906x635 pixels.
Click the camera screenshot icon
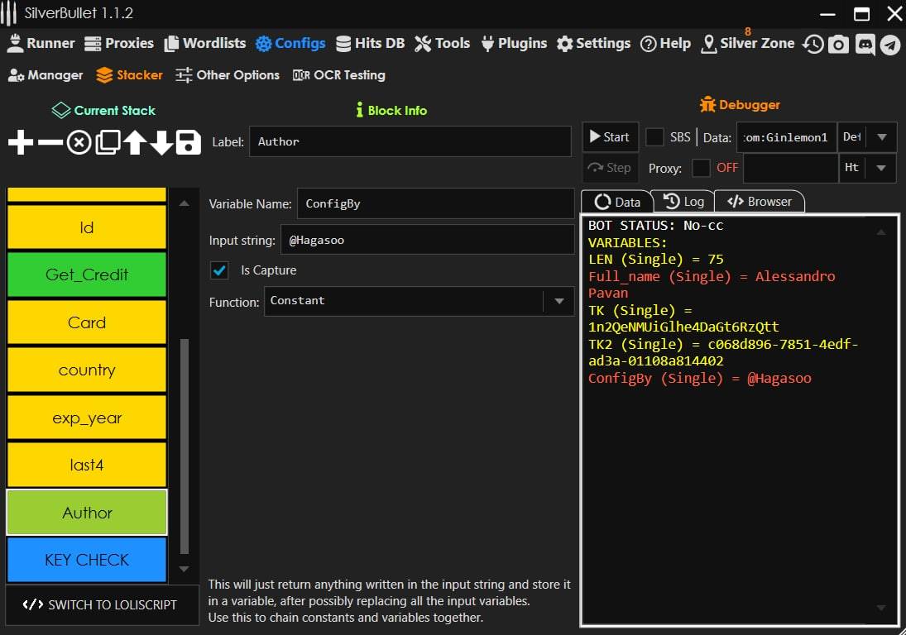point(839,44)
